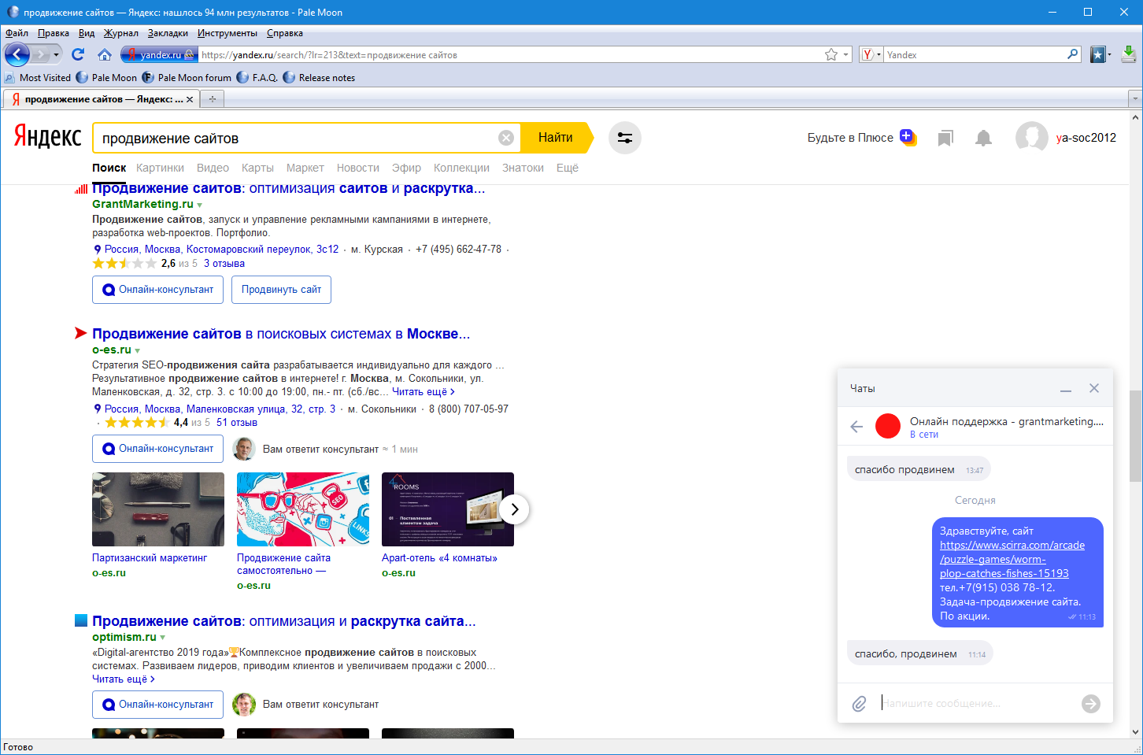Image resolution: width=1143 pixels, height=755 pixels.
Task: Reload the page with the refresh icon
Action: click(77, 54)
